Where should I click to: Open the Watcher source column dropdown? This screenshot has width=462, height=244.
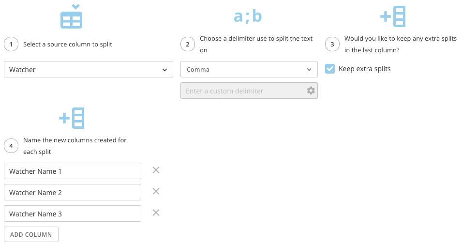coord(89,69)
